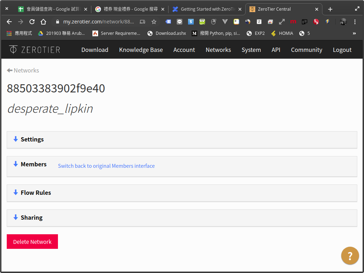This screenshot has width=364, height=273.
Task: Expand the Members section
Action: (182, 166)
